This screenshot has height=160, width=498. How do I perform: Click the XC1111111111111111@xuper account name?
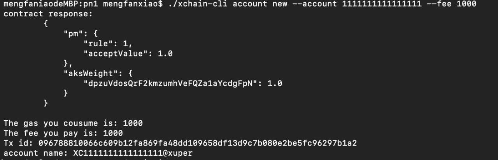[133, 153]
